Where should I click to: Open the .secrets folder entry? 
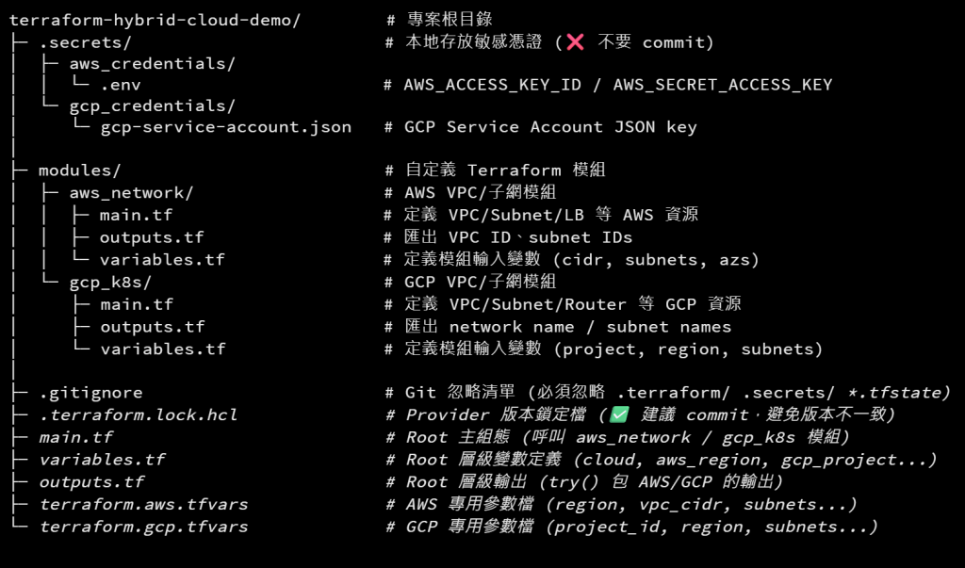click(85, 42)
